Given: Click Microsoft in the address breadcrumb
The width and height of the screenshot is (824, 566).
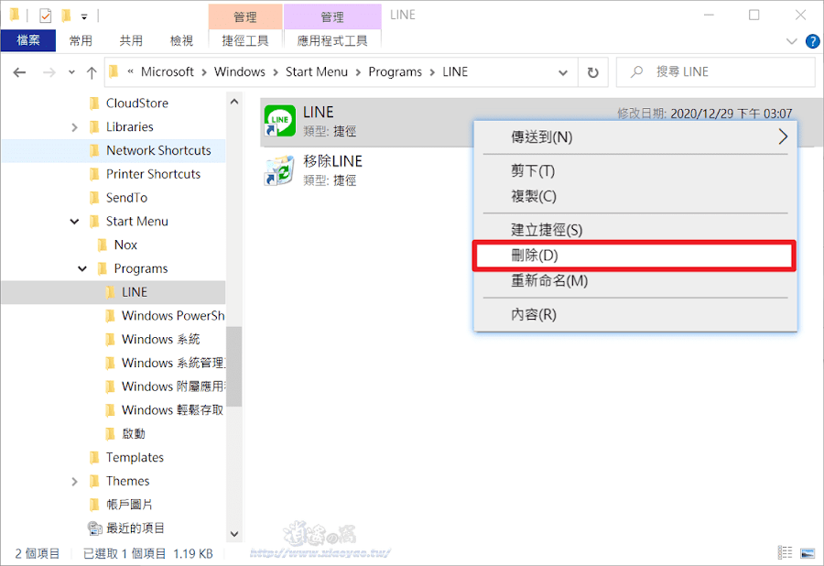Looking at the screenshot, I should coord(168,72).
